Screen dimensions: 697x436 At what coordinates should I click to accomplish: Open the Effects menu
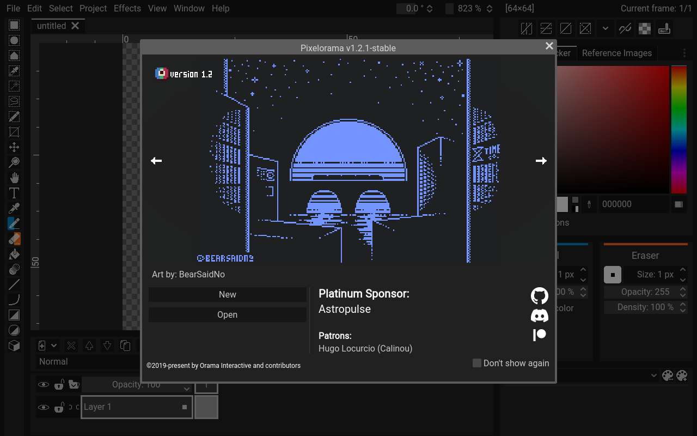tap(127, 8)
